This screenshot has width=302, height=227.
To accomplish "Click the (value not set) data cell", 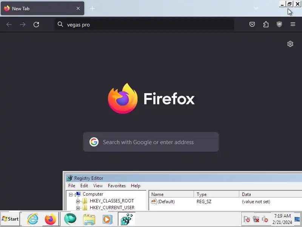I will tap(256, 202).
